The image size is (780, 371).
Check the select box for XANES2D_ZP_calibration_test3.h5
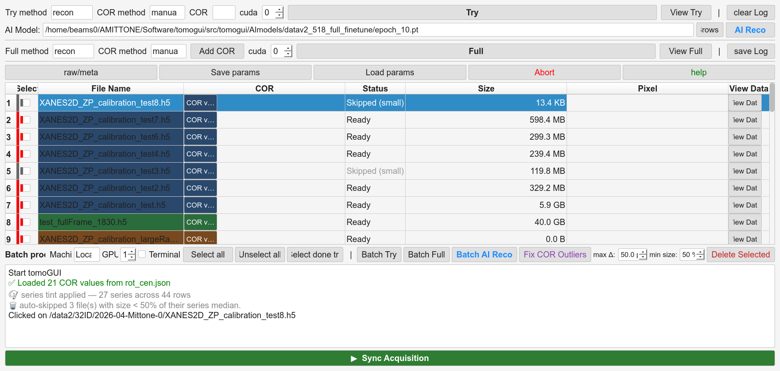[27, 171]
